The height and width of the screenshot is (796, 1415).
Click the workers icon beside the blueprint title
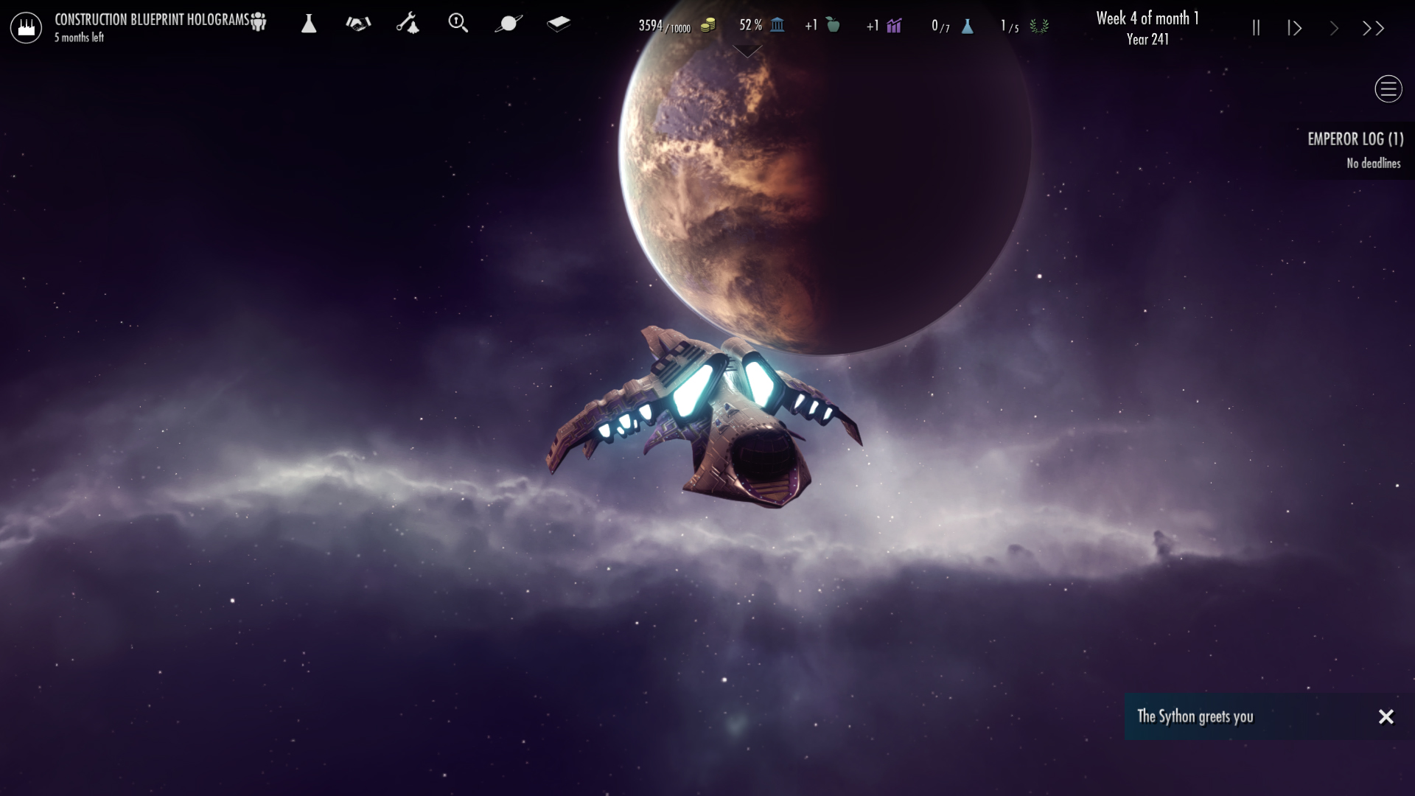coord(258,21)
